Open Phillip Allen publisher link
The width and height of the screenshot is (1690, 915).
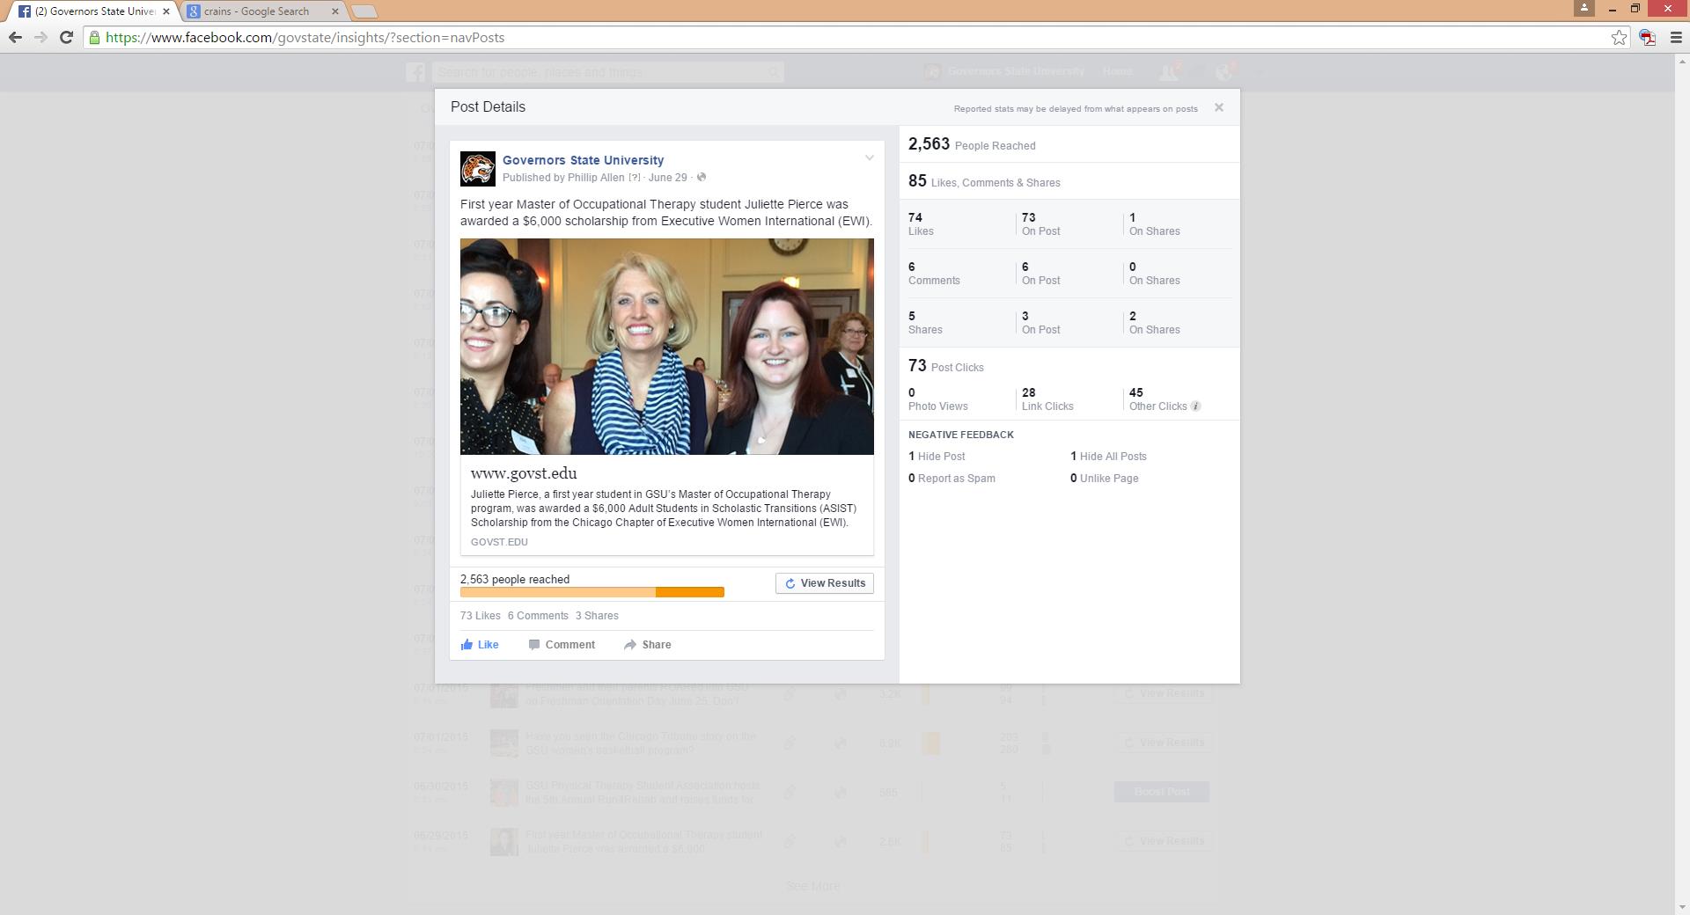pyautogui.click(x=596, y=178)
